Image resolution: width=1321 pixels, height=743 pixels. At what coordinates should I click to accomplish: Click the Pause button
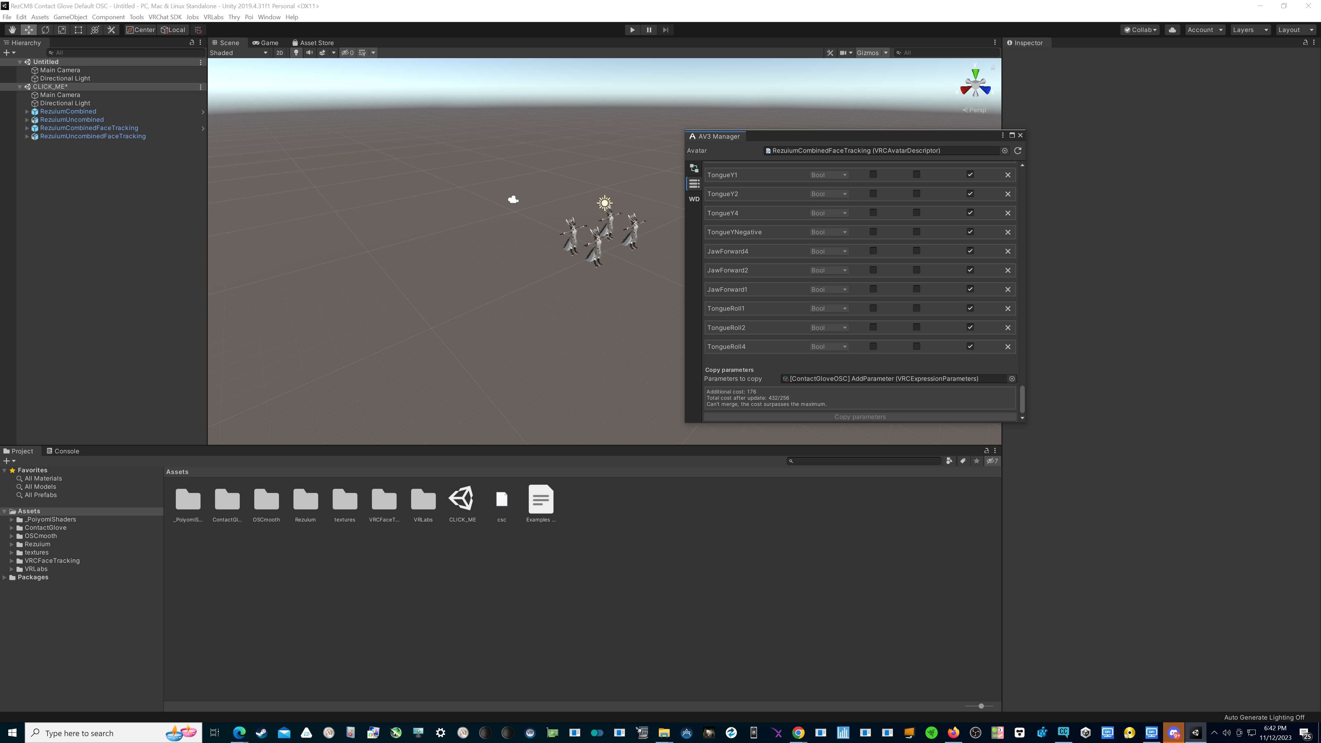[649, 30]
